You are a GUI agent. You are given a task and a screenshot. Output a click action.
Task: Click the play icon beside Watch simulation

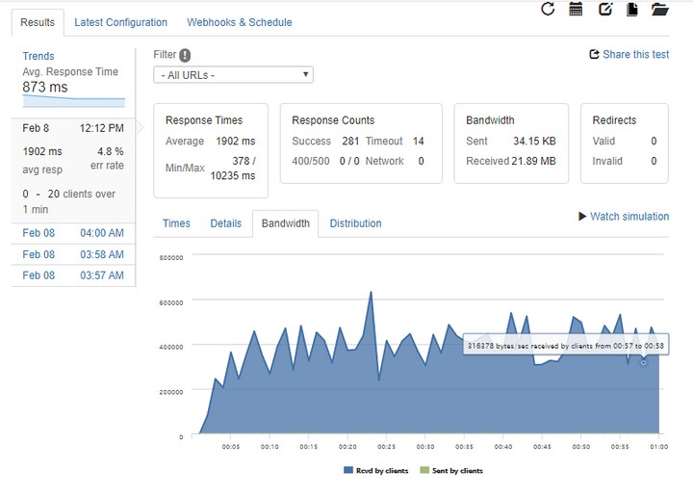click(582, 217)
